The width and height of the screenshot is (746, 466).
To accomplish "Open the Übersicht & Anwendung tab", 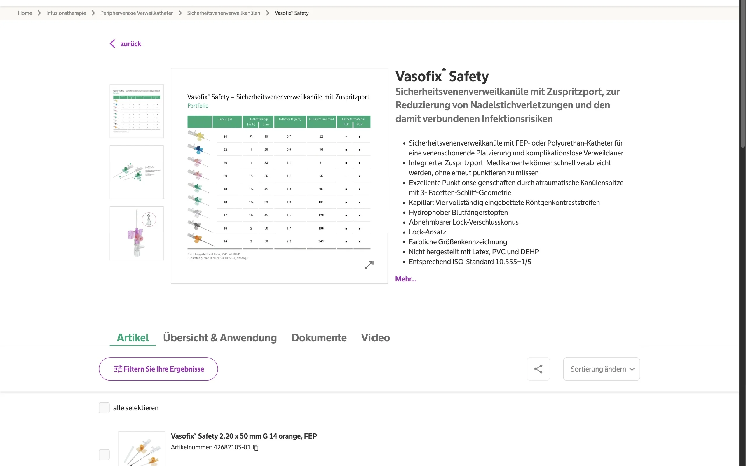I will point(220,338).
